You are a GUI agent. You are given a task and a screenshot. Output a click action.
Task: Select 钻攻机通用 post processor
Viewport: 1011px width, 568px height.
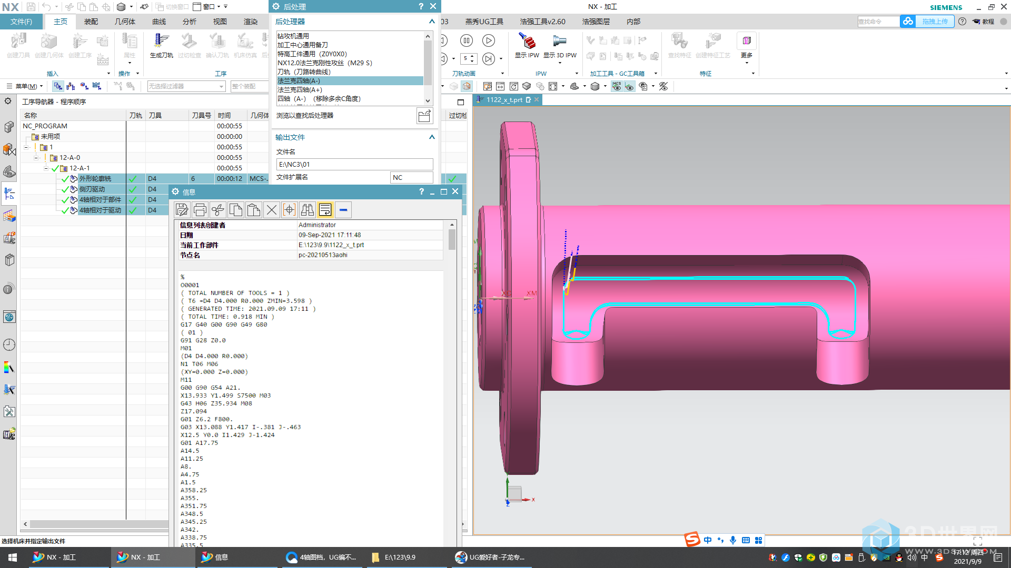pyautogui.click(x=350, y=36)
